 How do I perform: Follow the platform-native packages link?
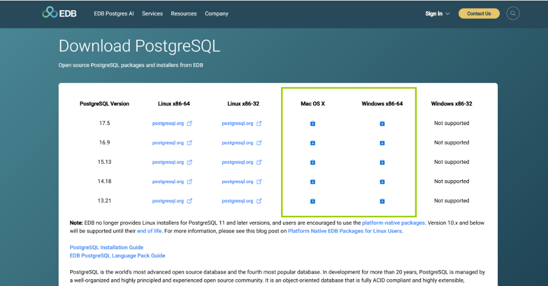tap(393, 223)
